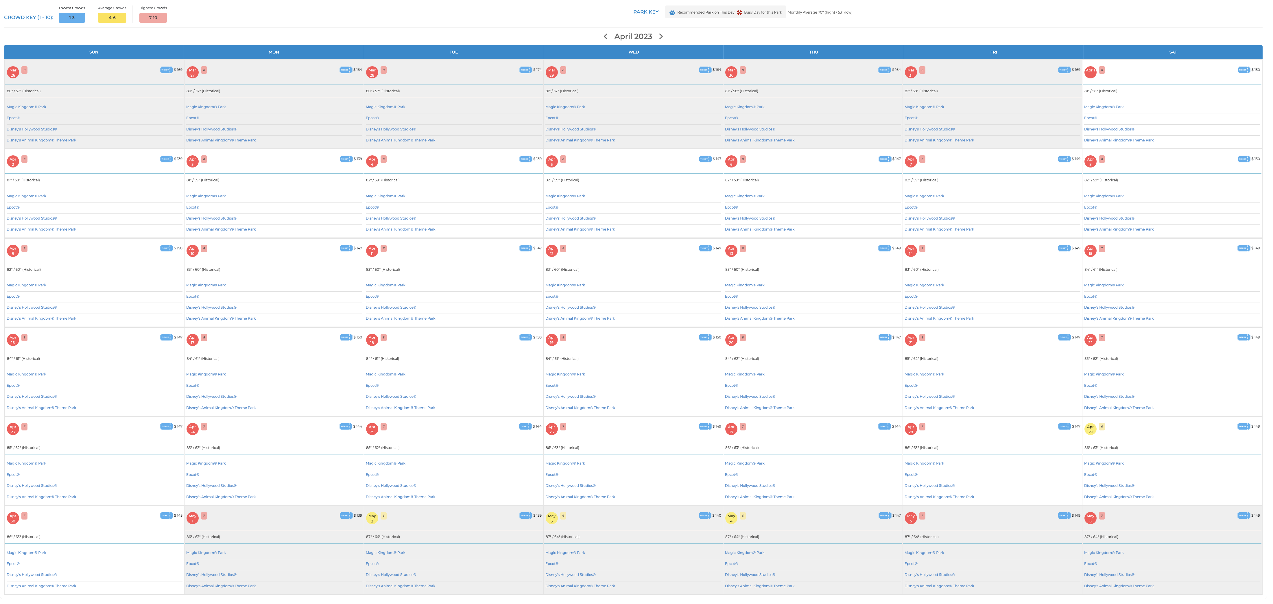Screen dimensions: 1273x604
Task: Open Animal Kingdom Theme Park link on Apr 7
Action: click(939, 229)
